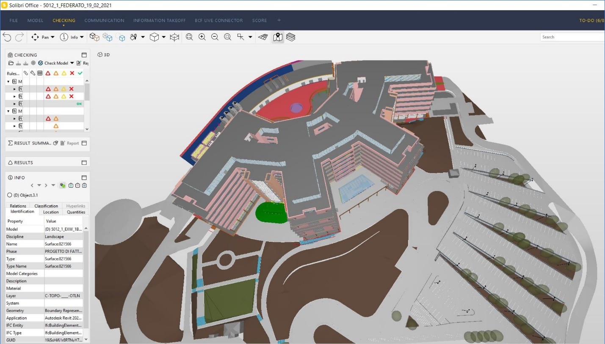Click the open folder icon in Checking panel
This screenshot has height=344, width=605.
point(11,63)
